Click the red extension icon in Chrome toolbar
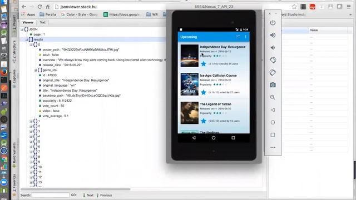 click(x=313, y=7)
